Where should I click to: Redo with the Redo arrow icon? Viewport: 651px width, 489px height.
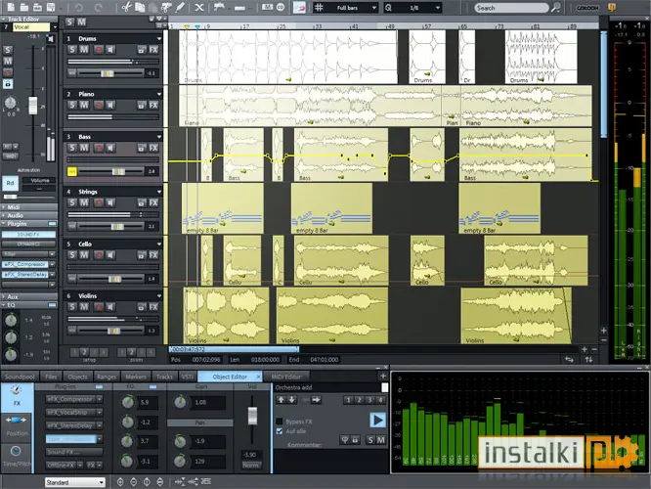(98, 8)
